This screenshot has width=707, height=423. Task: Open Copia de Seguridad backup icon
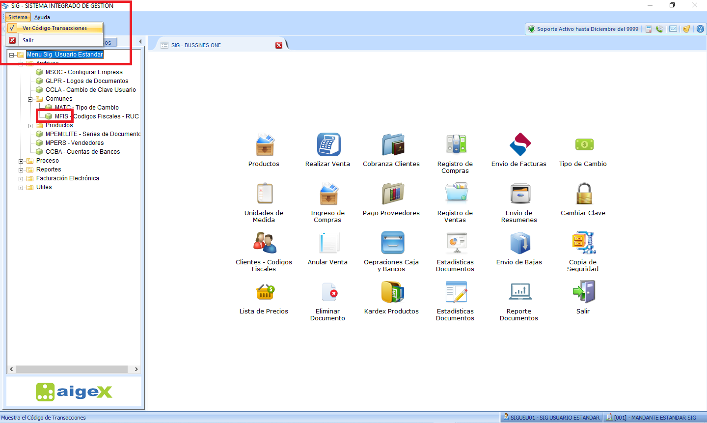(x=583, y=243)
